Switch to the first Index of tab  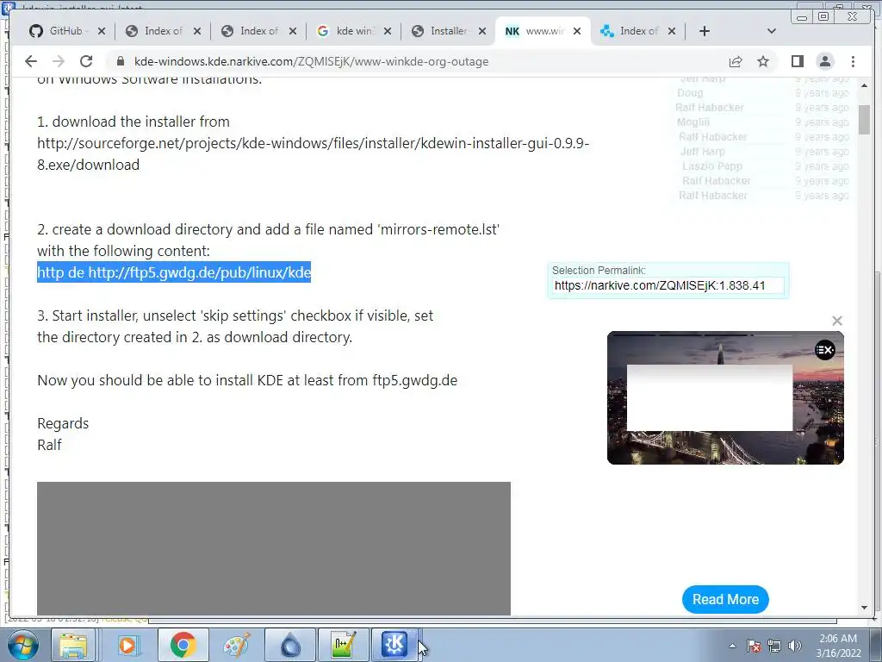click(x=163, y=31)
